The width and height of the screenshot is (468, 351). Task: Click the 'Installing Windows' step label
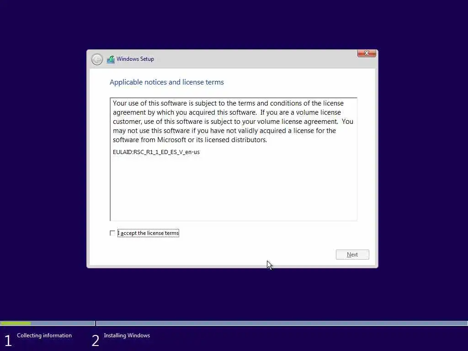127,335
